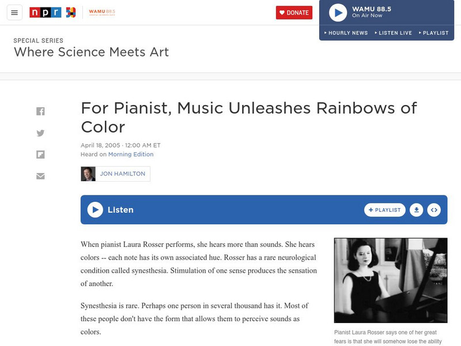Open Where Science Meets Art series
This screenshot has width=461, height=346.
point(91,52)
